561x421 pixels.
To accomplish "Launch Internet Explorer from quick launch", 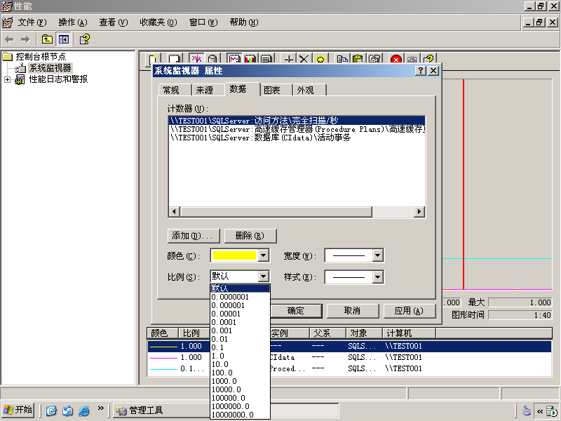I will click(84, 410).
